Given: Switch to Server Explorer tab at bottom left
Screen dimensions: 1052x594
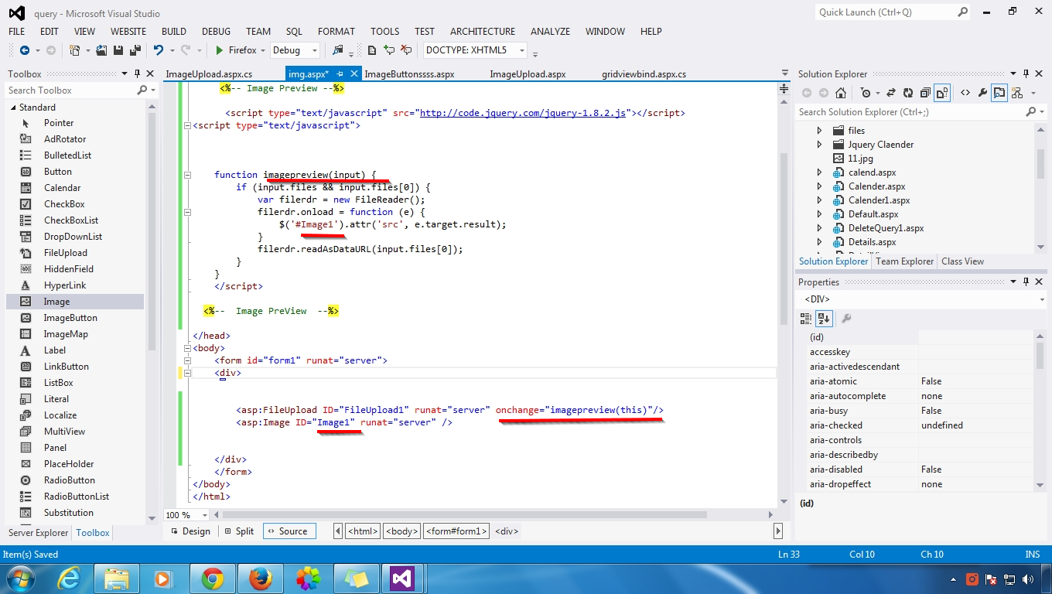Looking at the screenshot, I should (x=38, y=533).
